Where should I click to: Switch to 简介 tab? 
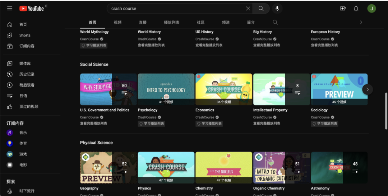pyautogui.click(x=251, y=22)
